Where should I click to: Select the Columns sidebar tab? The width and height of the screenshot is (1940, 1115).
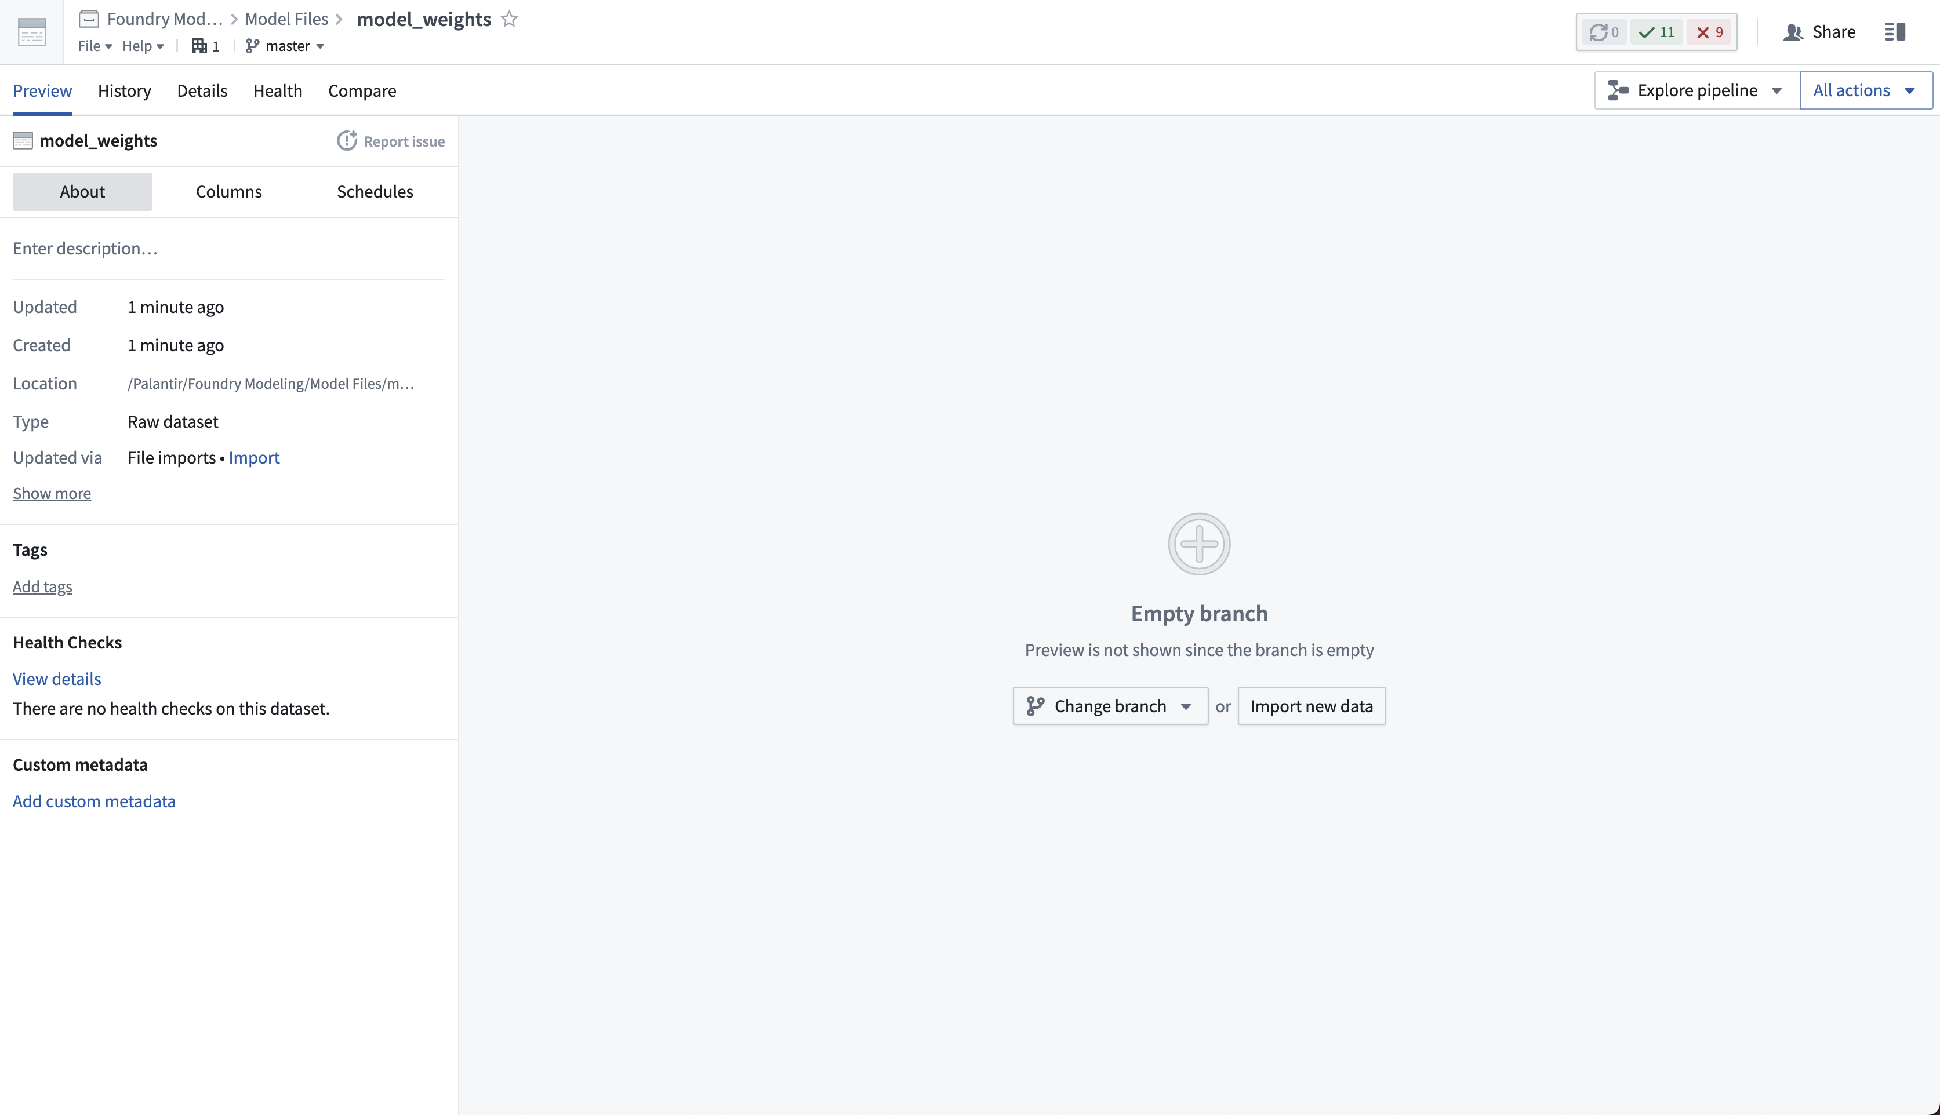228,191
